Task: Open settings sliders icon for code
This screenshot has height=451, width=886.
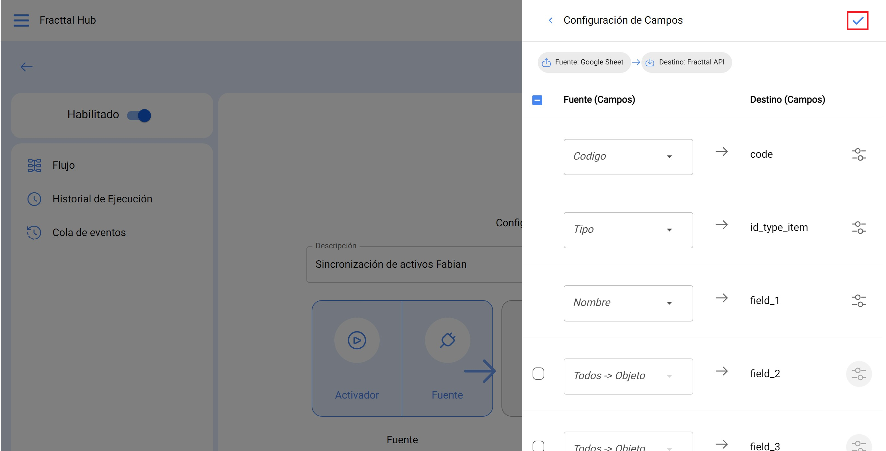Action: (859, 154)
